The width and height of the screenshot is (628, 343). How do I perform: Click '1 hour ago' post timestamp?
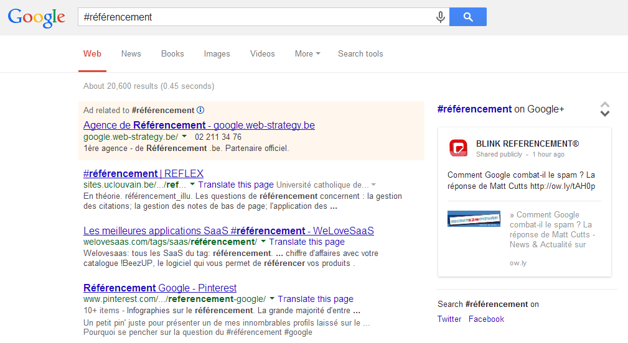548,154
